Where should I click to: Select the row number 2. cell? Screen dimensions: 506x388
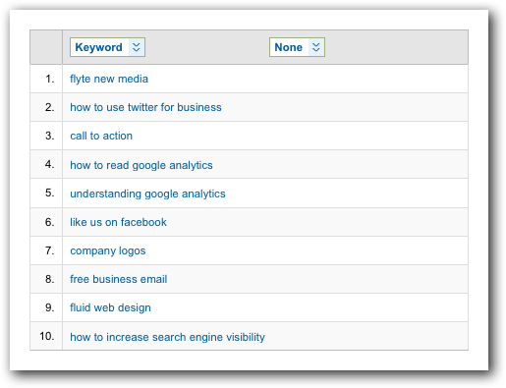pyautogui.click(x=46, y=107)
